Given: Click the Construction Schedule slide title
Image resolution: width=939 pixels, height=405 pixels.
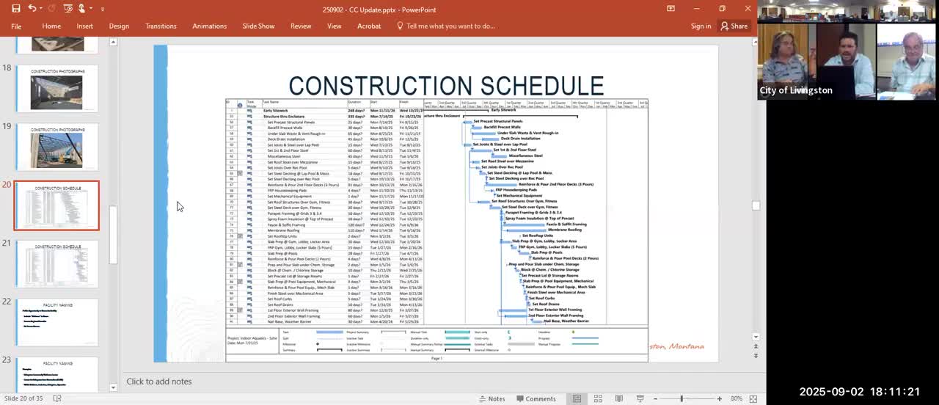Looking at the screenshot, I should [x=446, y=85].
